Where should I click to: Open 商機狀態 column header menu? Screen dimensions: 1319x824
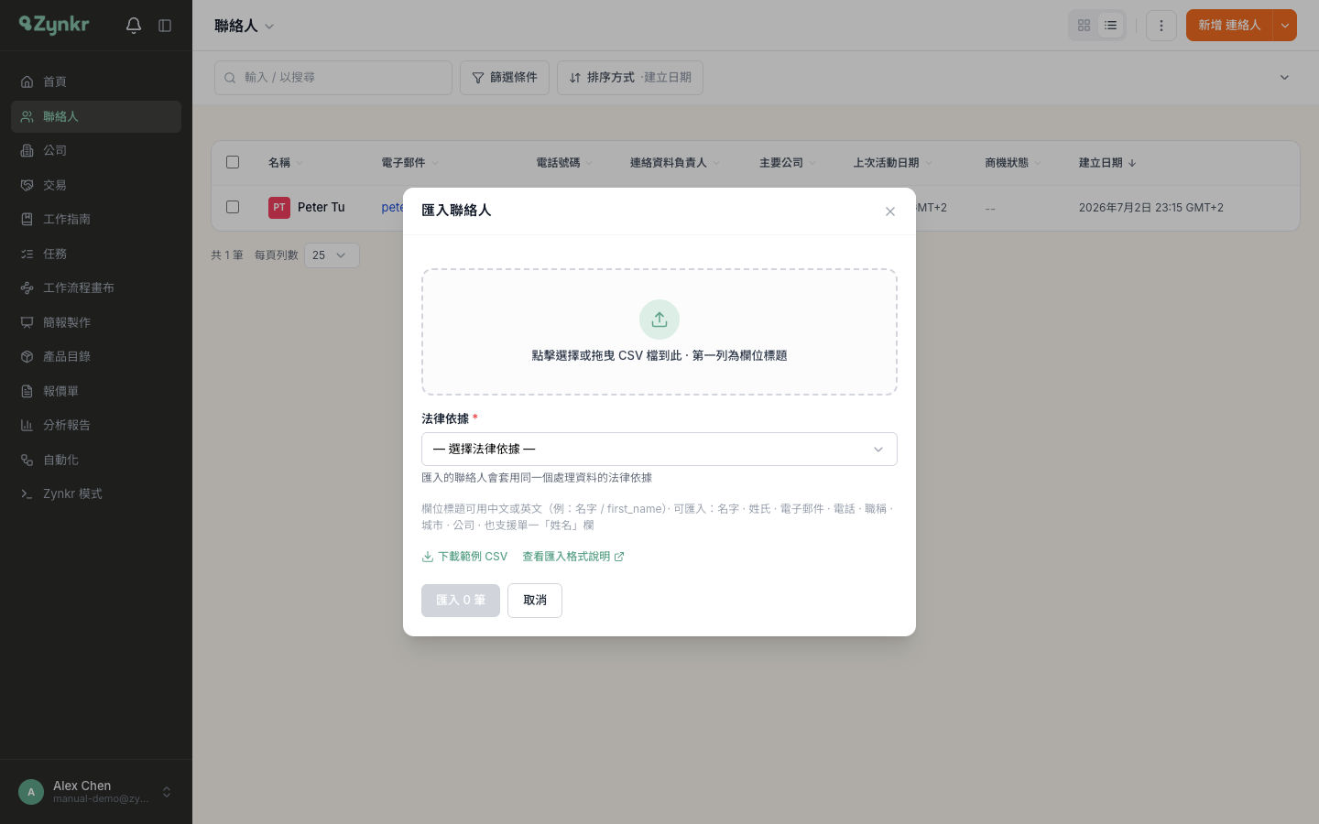[x=1013, y=163]
